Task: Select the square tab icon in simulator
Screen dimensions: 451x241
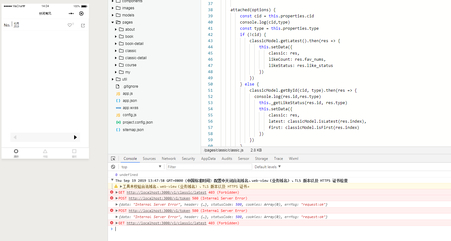Action: click(x=74, y=151)
